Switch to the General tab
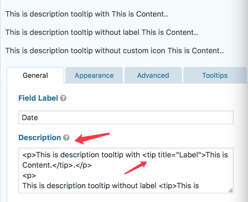The image size is (248, 202). (35, 76)
